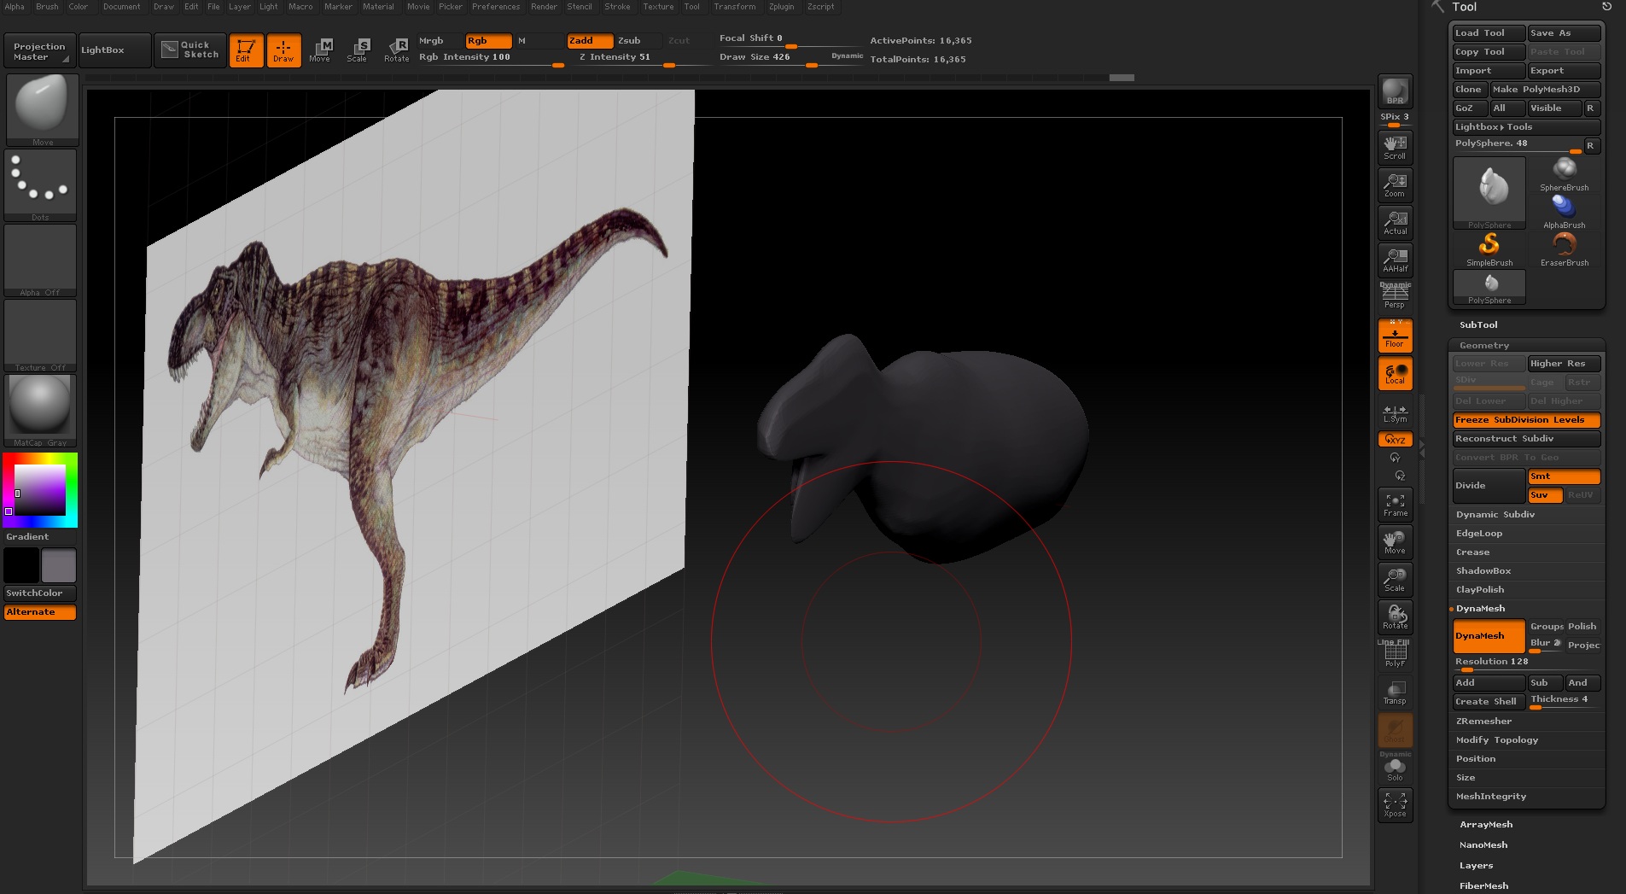Open the Material menu

[378, 7]
